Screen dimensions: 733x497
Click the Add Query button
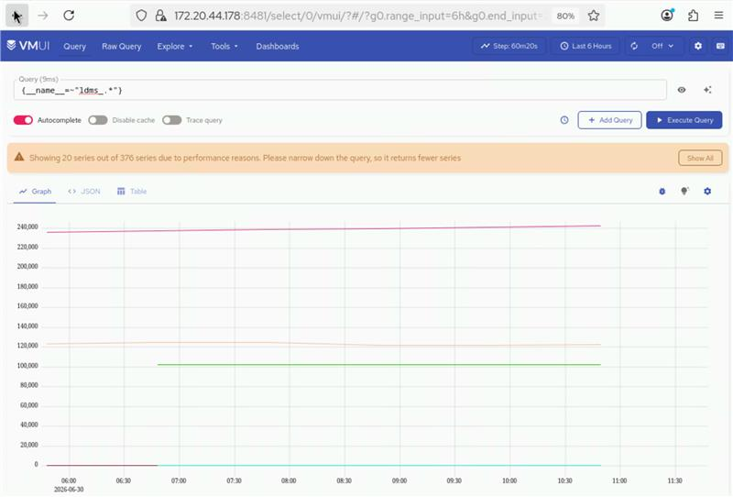[609, 120]
